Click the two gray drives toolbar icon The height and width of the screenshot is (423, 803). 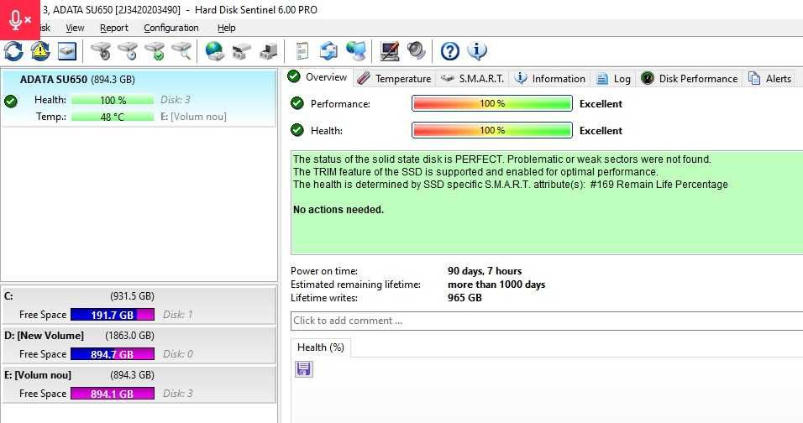[x=241, y=52]
